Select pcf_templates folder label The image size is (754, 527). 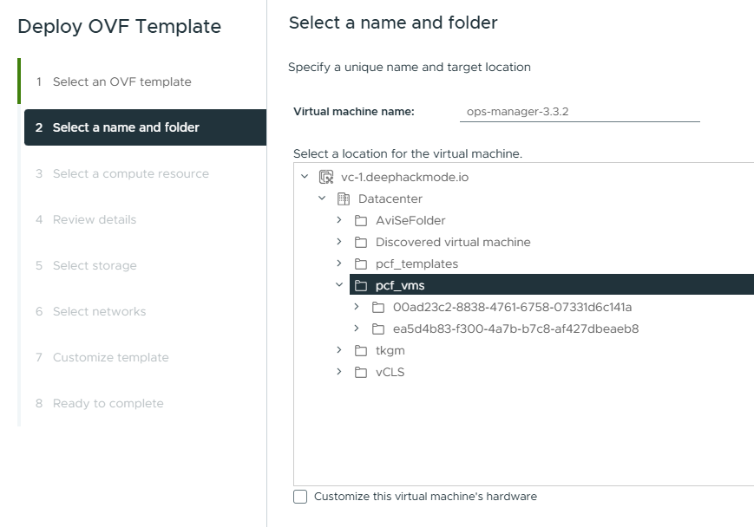pyautogui.click(x=416, y=263)
